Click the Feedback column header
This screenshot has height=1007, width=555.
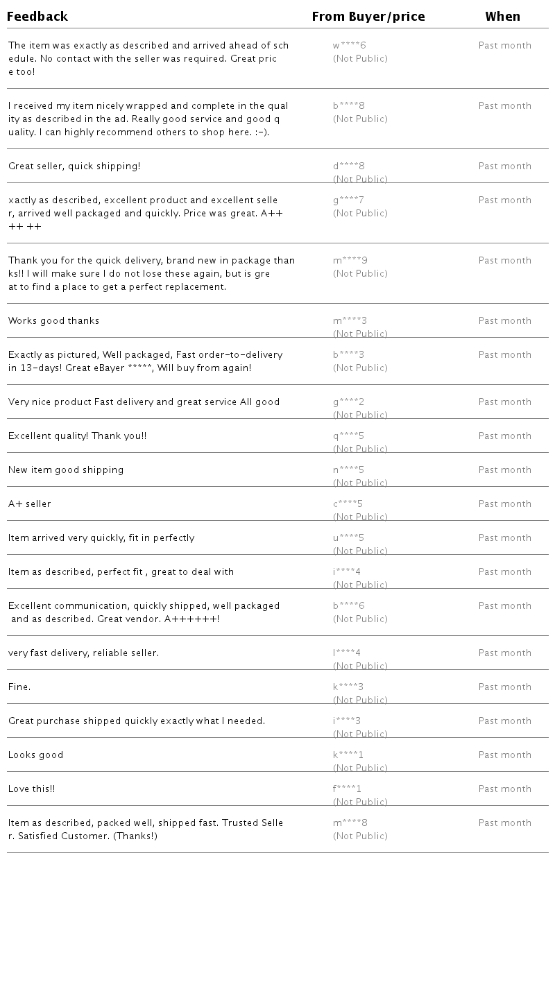37,17
